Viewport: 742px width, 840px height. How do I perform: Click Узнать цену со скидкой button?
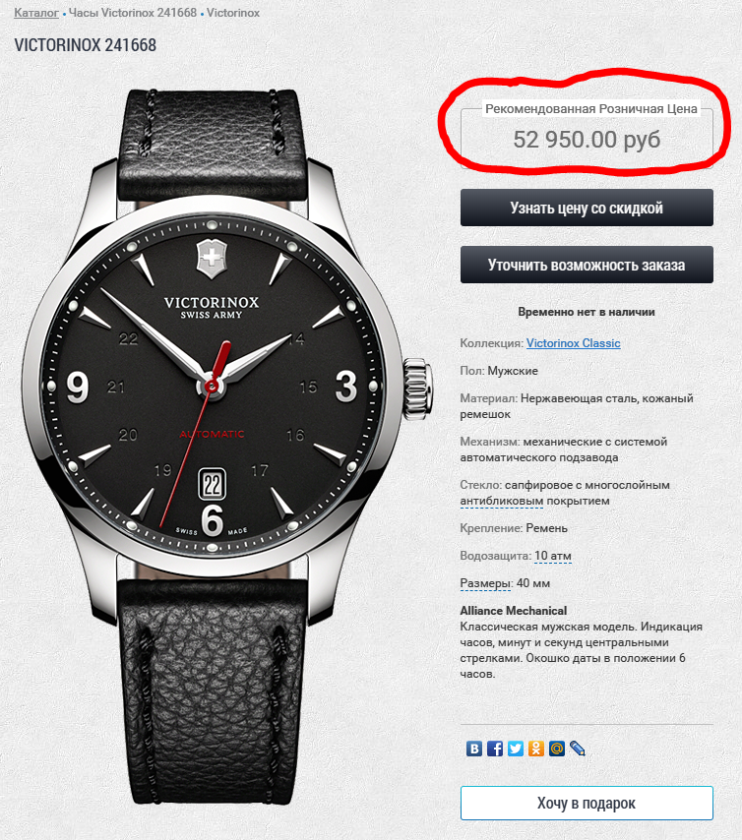[x=587, y=208]
